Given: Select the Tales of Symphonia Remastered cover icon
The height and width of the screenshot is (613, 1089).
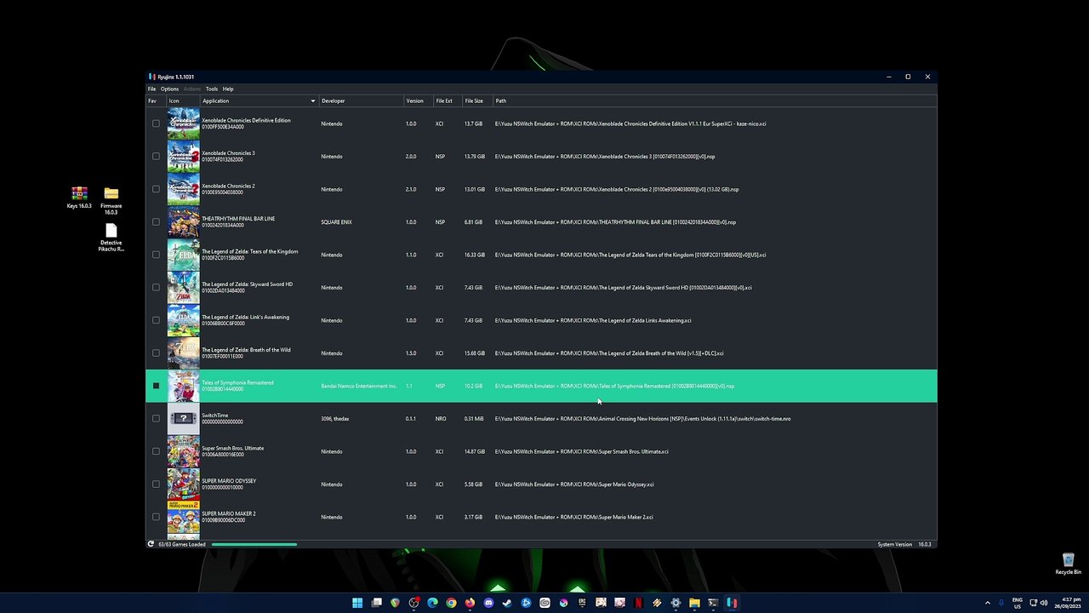Looking at the screenshot, I should point(183,386).
